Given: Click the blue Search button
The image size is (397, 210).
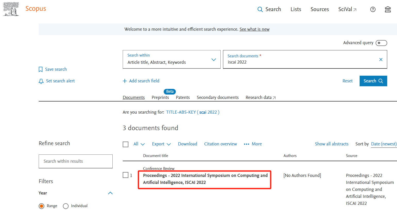Looking at the screenshot, I should pyautogui.click(x=373, y=81).
